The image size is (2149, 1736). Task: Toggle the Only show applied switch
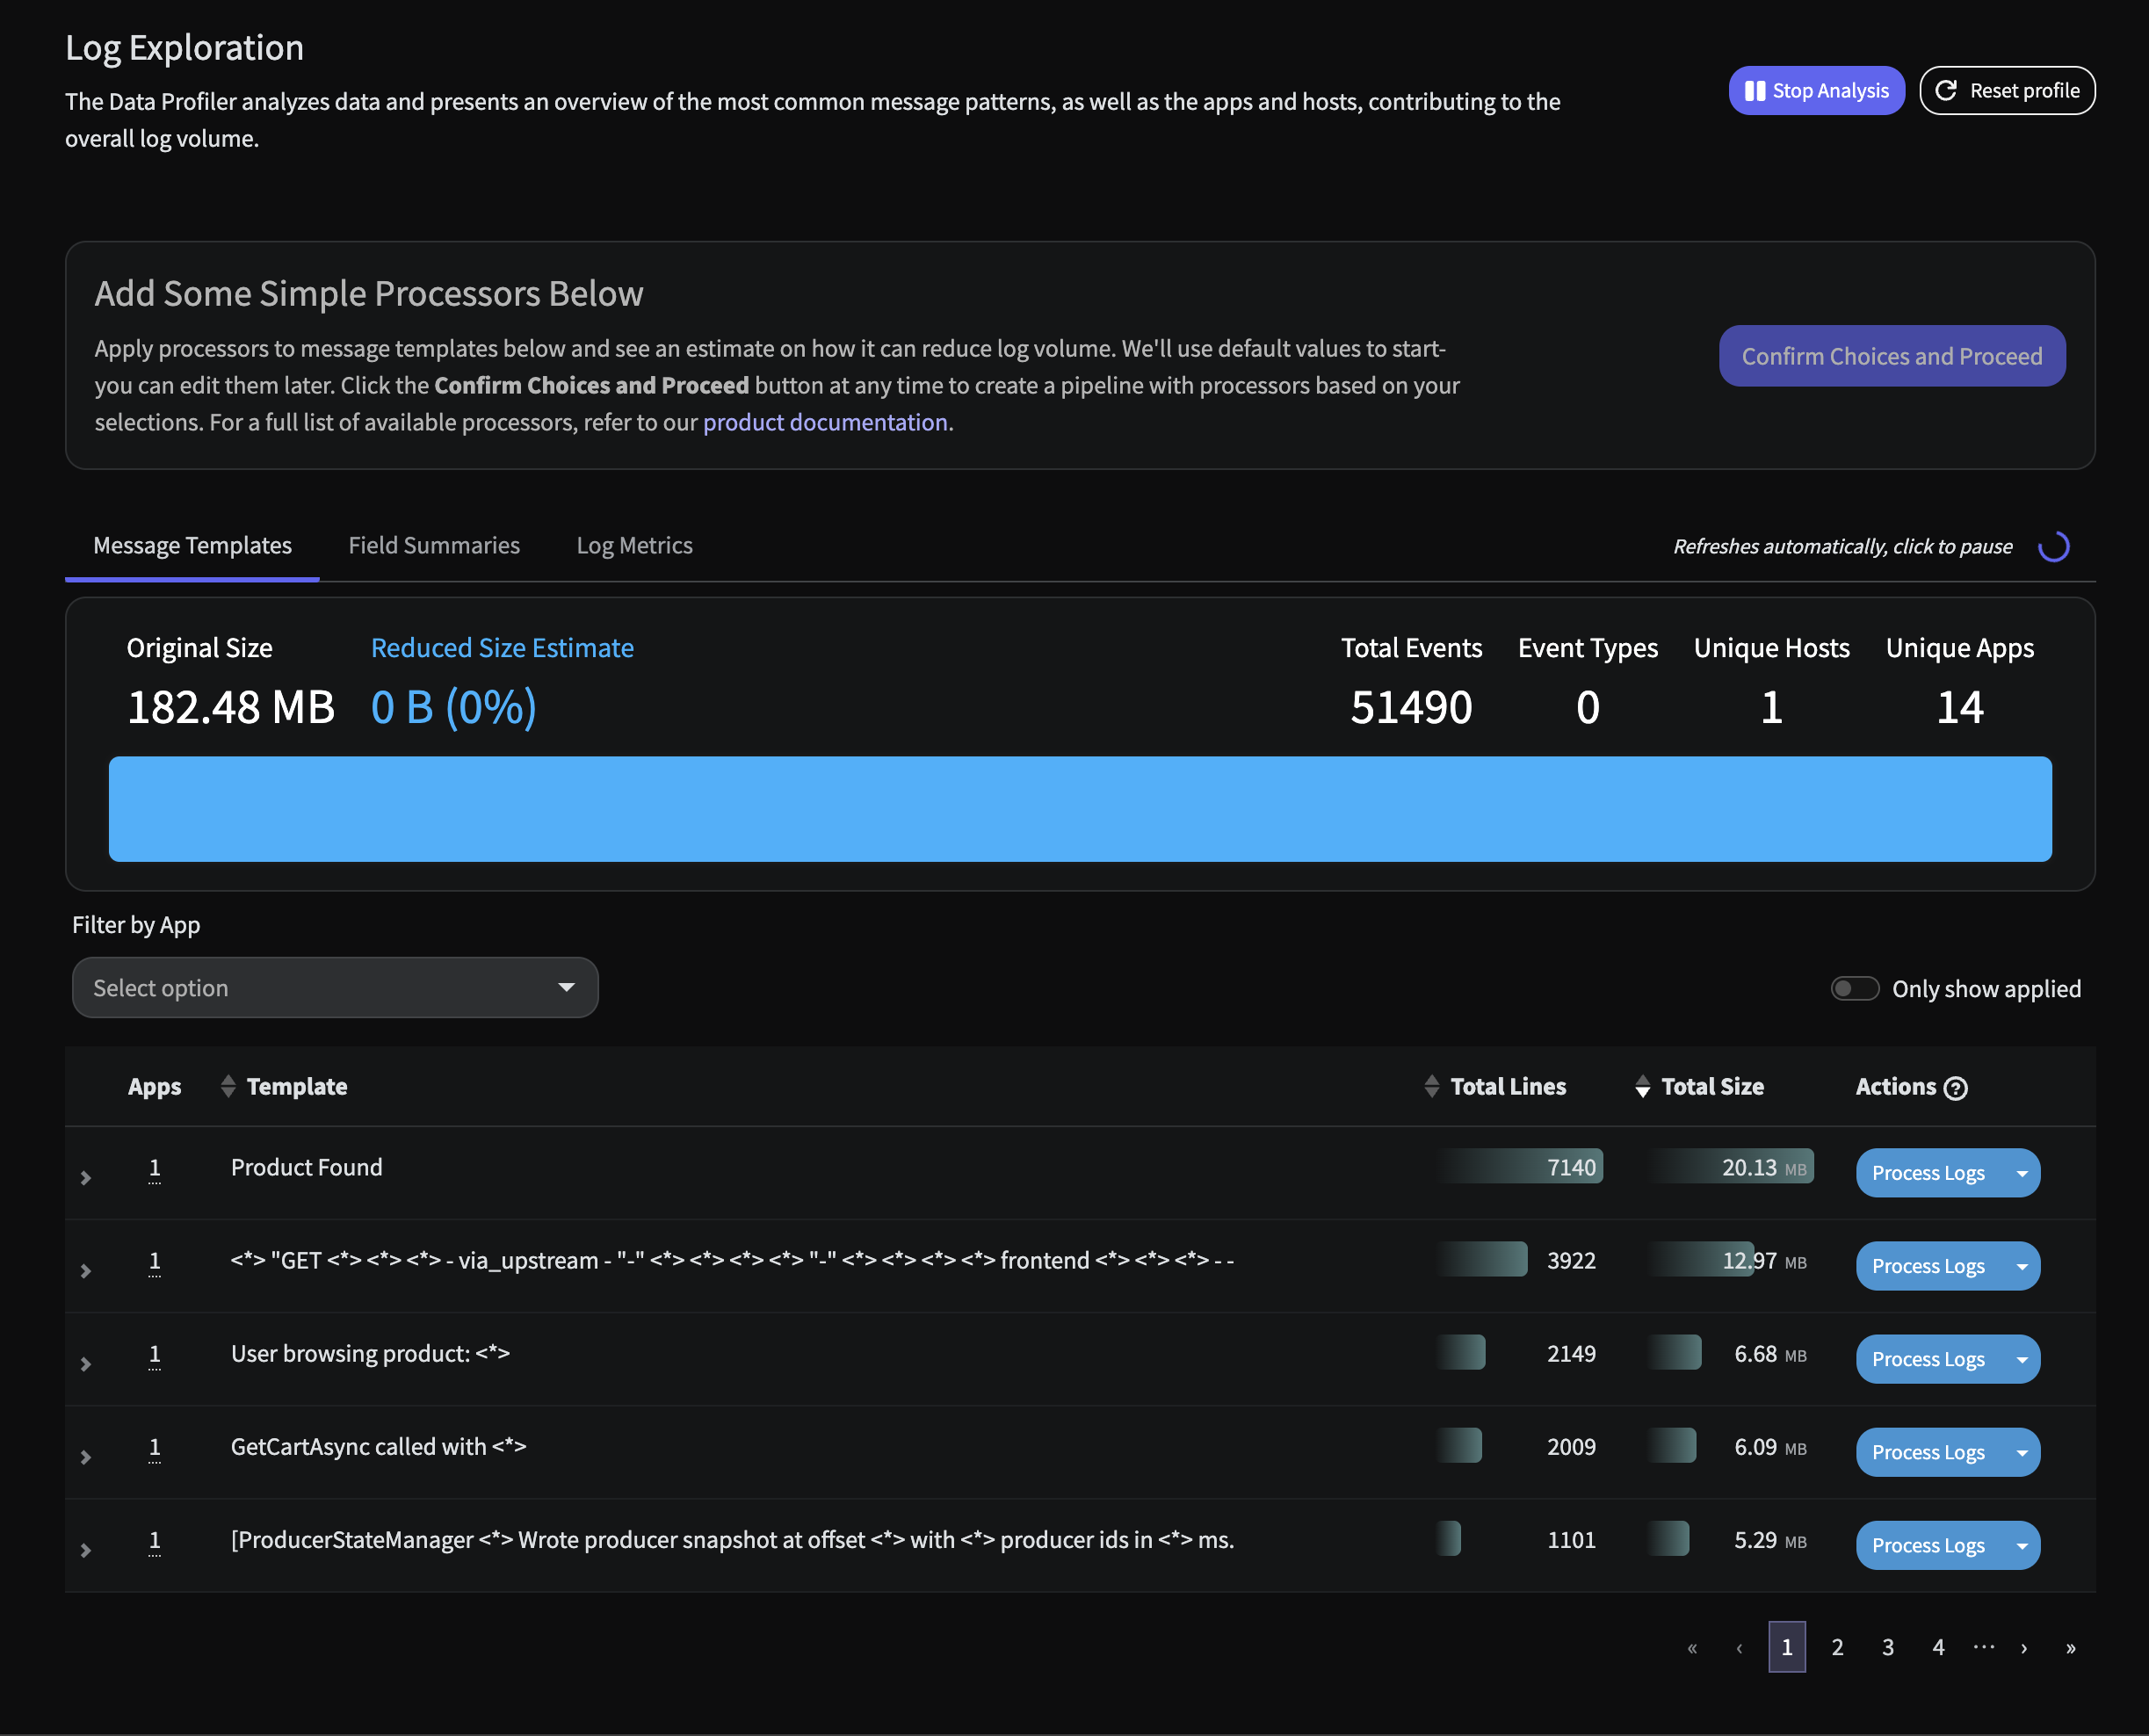1854,989
